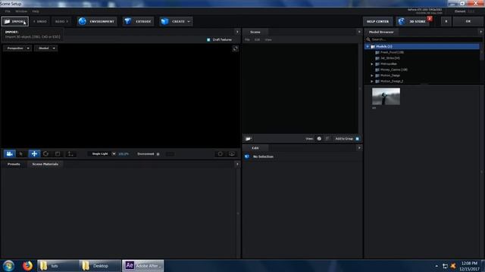
Task: Open the Shaded display mode dropdown
Action: tap(45, 48)
